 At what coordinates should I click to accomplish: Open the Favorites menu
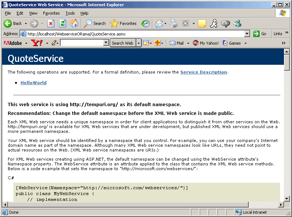click(x=51, y=13)
